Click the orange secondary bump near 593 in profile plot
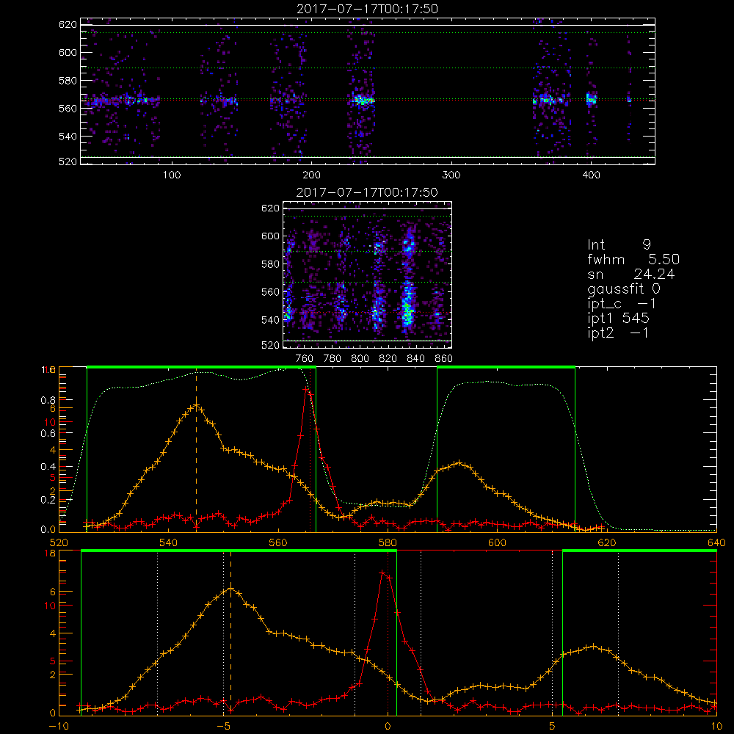 click(459, 463)
